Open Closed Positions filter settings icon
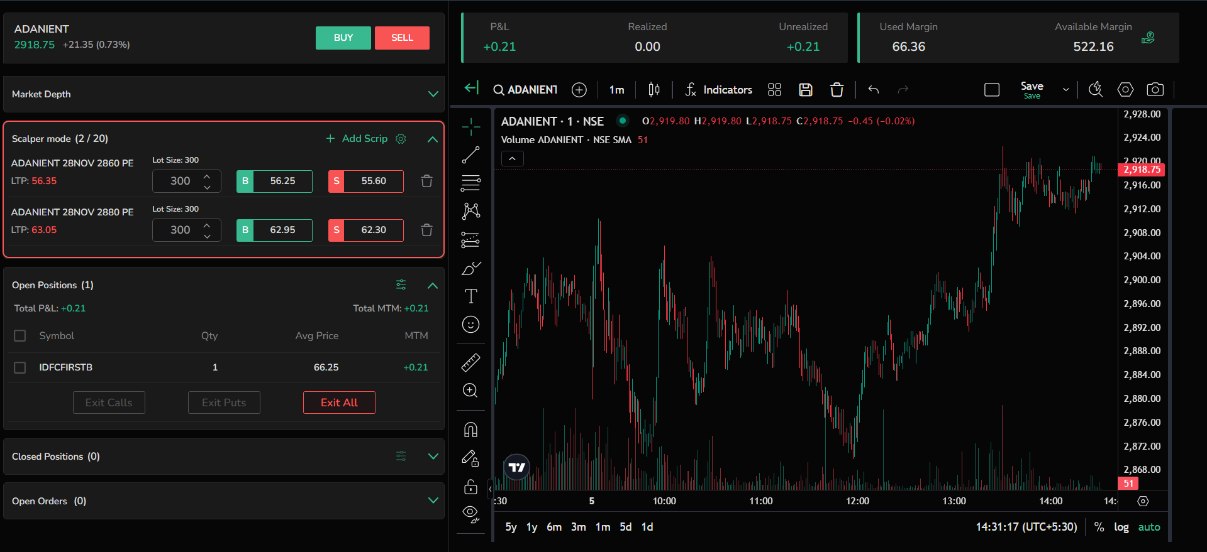The image size is (1207, 552). (401, 456)
